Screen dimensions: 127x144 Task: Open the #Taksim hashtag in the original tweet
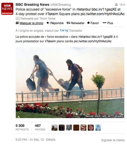coord(51,14)
